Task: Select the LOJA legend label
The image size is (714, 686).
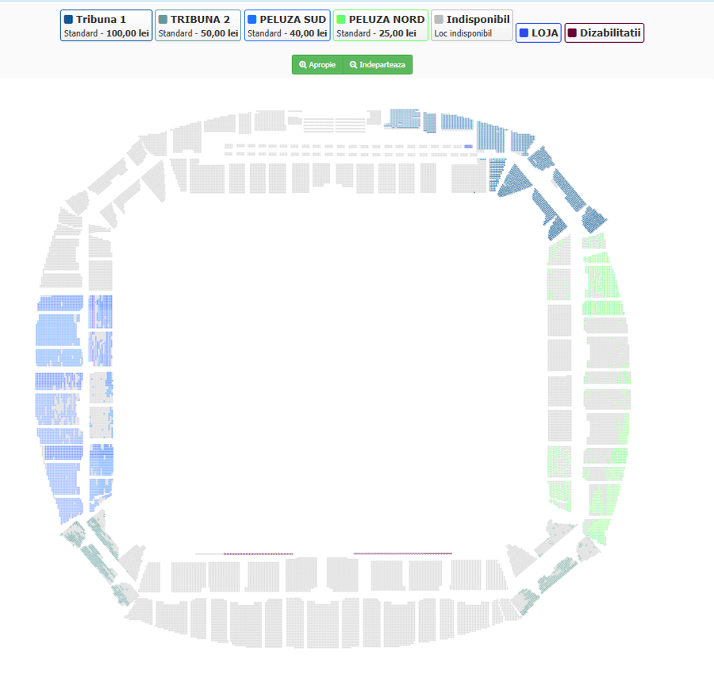Action: click(545, 33)
